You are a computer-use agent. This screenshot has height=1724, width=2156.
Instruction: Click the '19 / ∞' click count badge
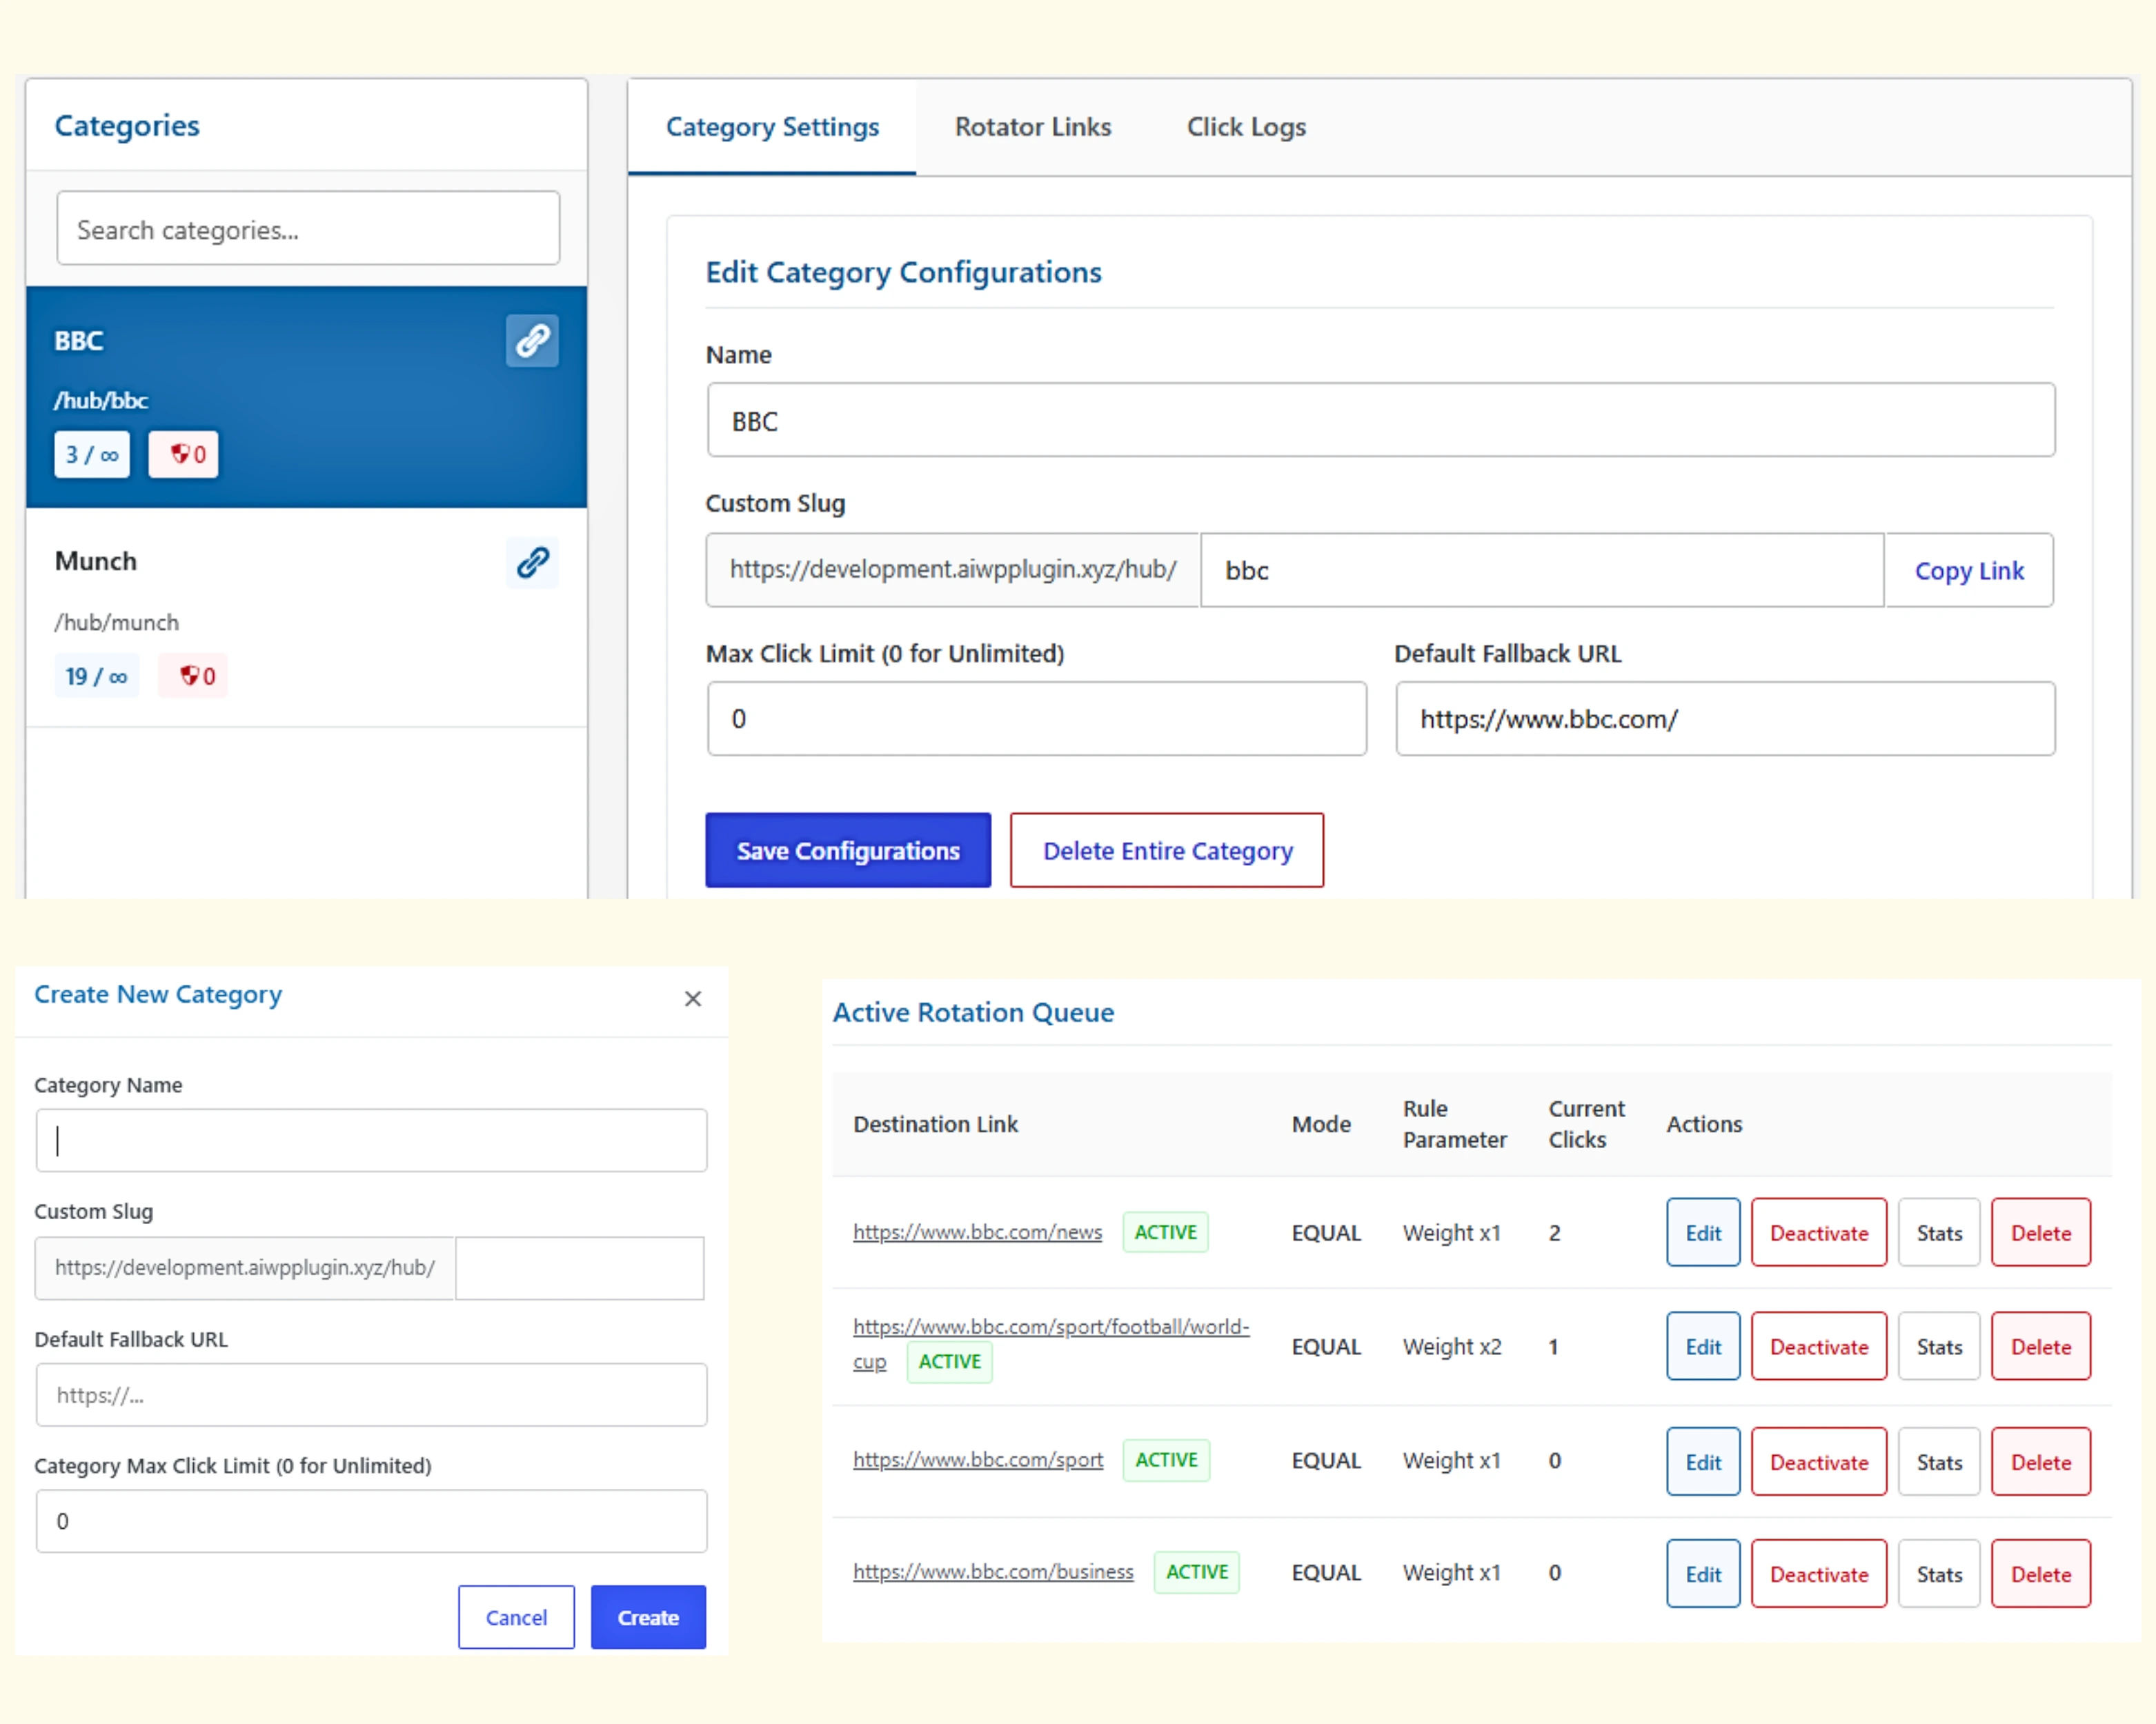pos(97,676)
